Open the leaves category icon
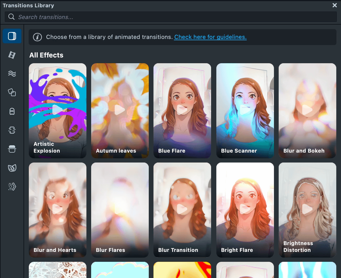The height and width of the screenshot is (278, 341). click(x=12, y=168)
